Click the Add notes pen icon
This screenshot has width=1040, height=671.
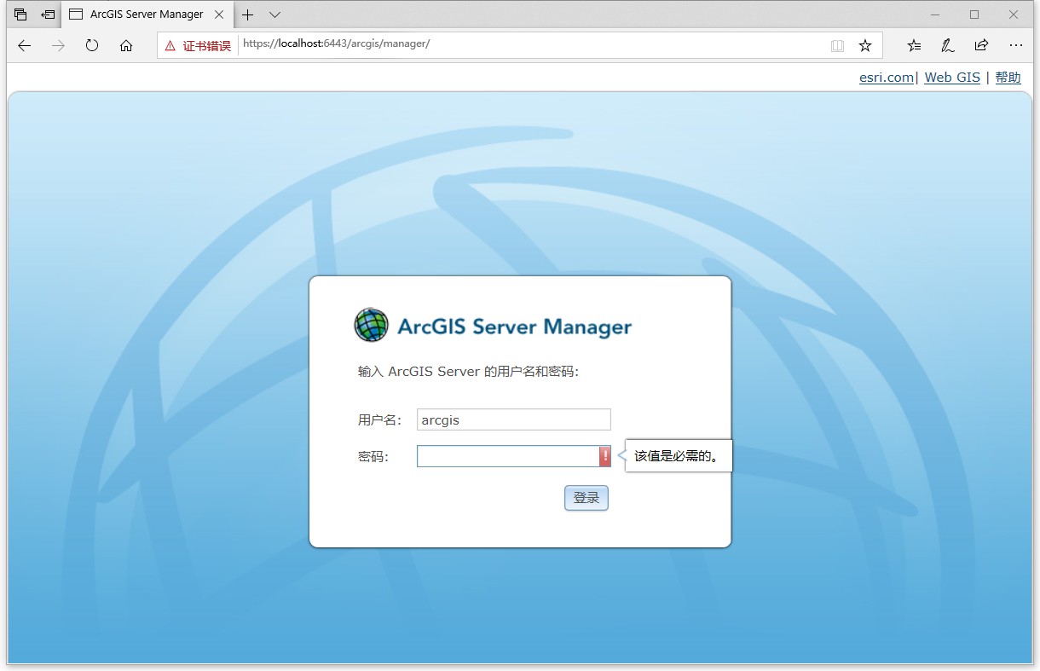coord(948,45)
